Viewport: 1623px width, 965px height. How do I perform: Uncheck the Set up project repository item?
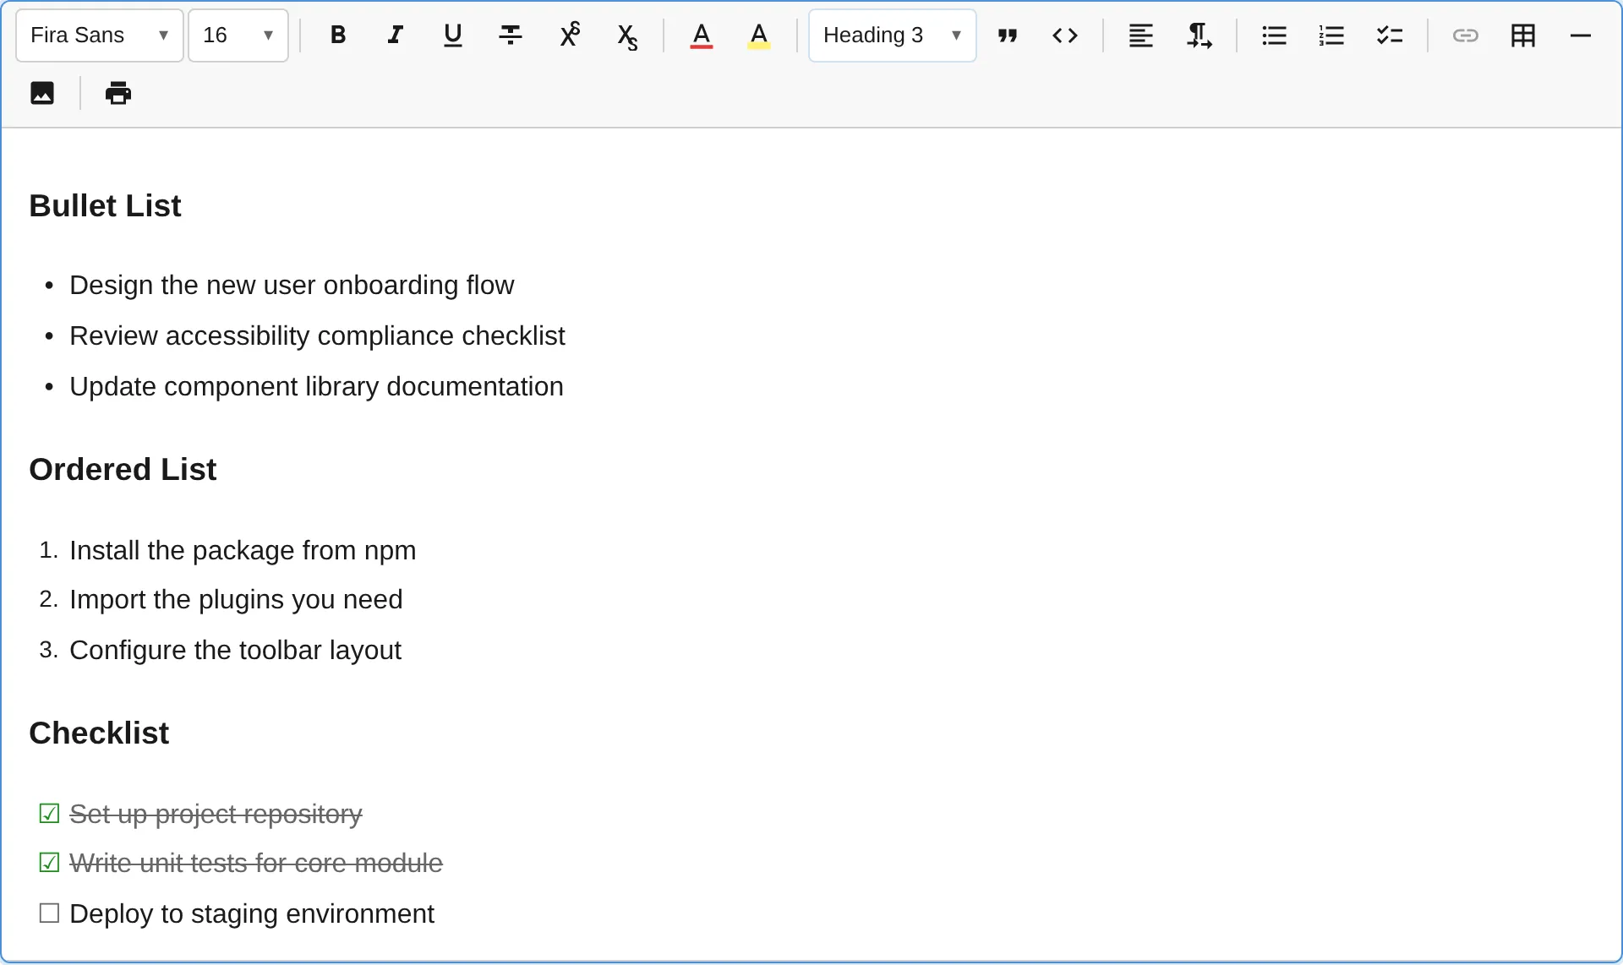click(50, 813)
